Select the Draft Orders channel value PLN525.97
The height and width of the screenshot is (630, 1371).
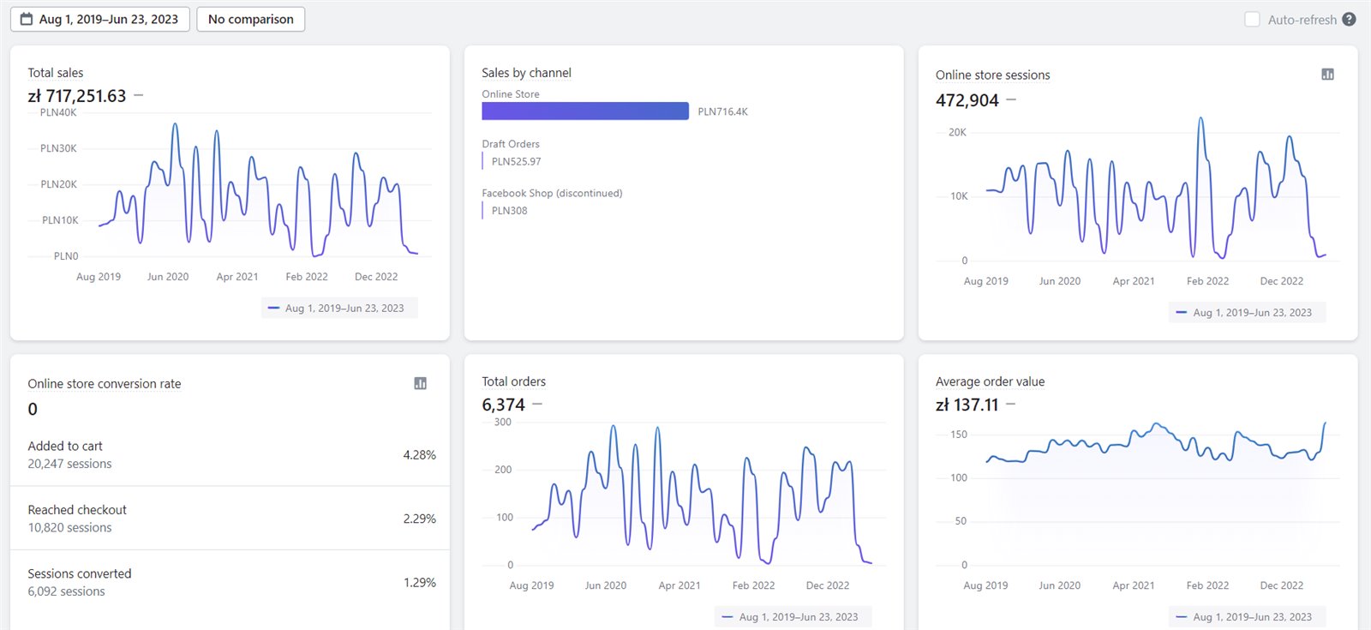pyautogui.click(x=516, y=161)
